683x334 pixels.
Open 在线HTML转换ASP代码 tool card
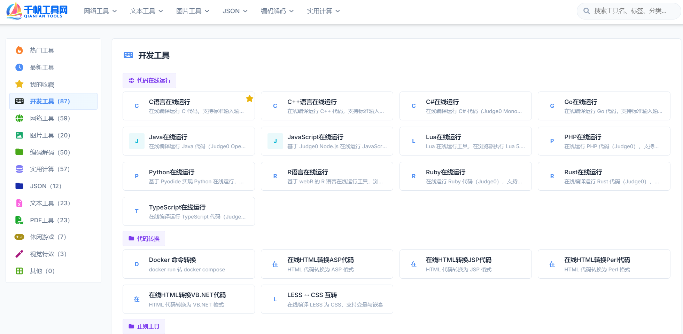pos(327,264)
